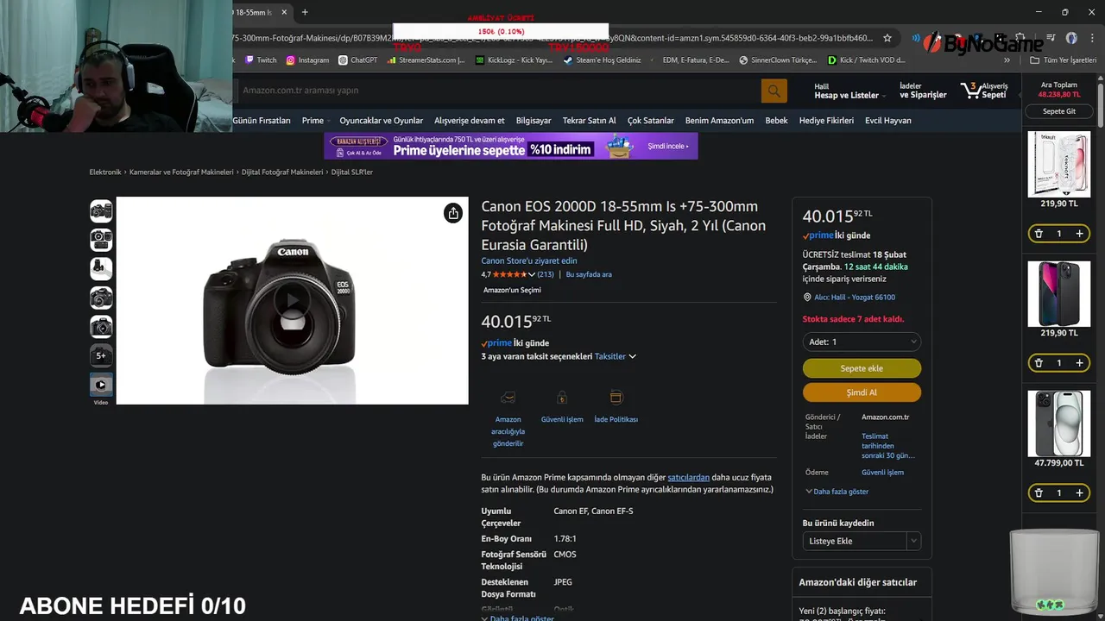1105x621 pixels.
Task: Increase quantity of 47.799,00 TL phone
Action: [x=1079, y=493]
